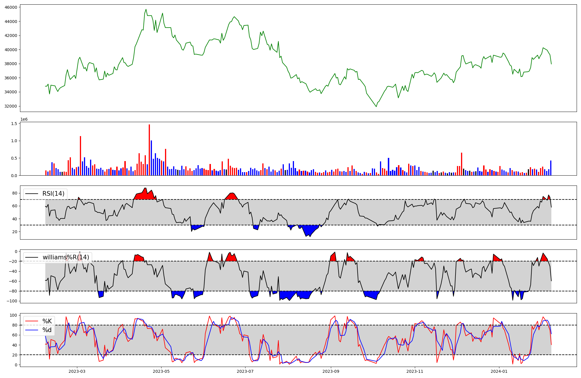This screenshot has width=581, height=378.
Task: Click the 32000 price axis label
Action: point(11,106)
